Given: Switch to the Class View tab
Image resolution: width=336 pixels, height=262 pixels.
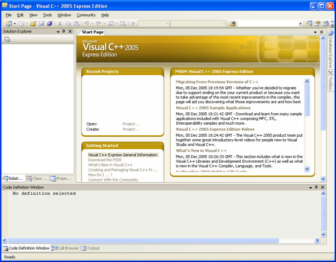Looking at the screenshot, I should pyautogui.click(x=37, y=178).
